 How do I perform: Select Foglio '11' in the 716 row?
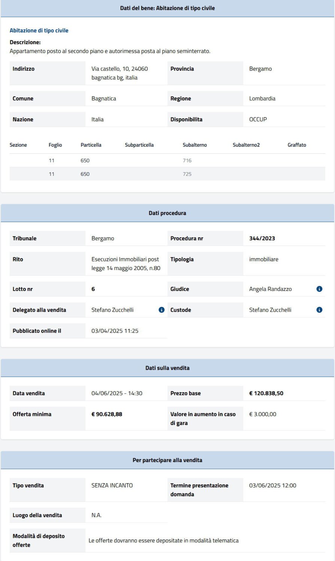point(52,160)
